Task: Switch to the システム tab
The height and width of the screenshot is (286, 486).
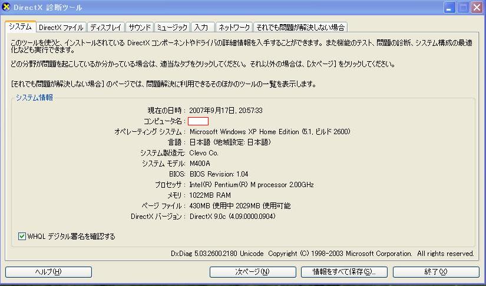Action: [x=21, y=26]
